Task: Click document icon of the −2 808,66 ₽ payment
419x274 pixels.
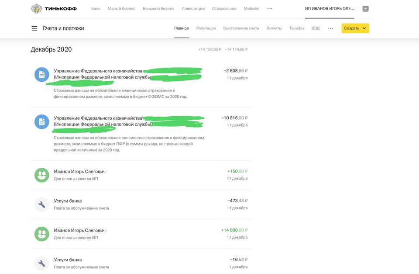Action: tap(41, 74)
